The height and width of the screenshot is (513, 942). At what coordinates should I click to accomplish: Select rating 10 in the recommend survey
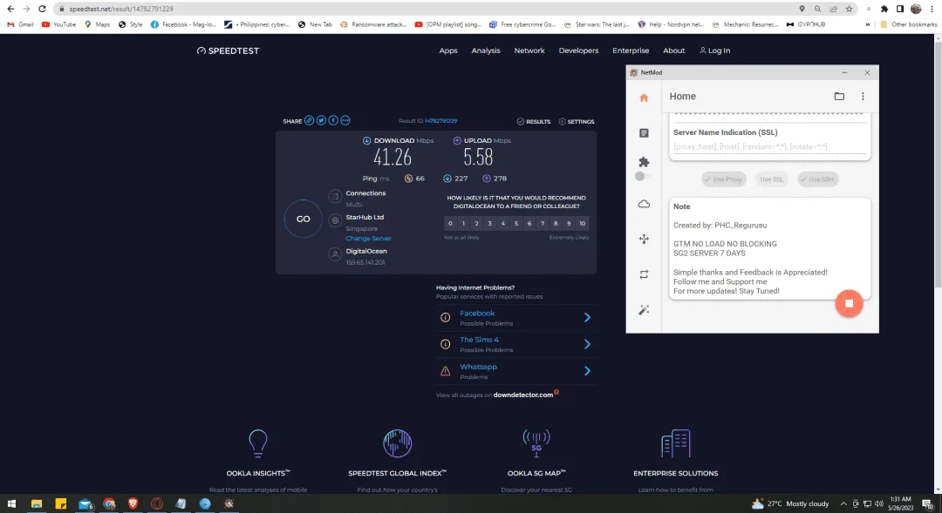582,223
